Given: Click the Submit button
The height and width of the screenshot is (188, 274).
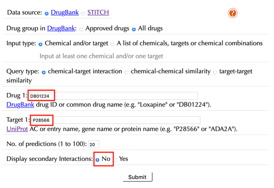Looking at the screenshot, I should [x=137, y=177].
